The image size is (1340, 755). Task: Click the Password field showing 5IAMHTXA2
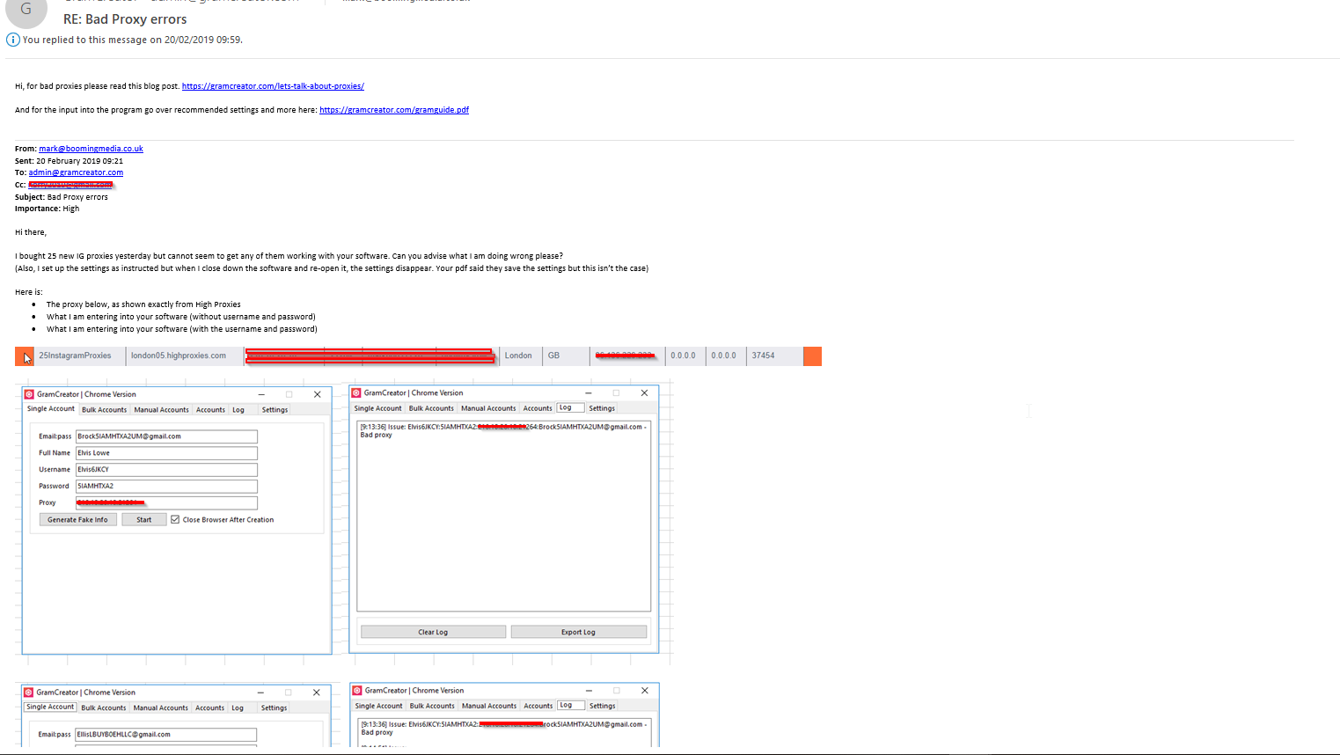coord(166,486)
